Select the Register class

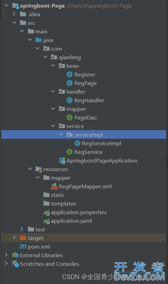pyautogui.click(x=85, y=74)
